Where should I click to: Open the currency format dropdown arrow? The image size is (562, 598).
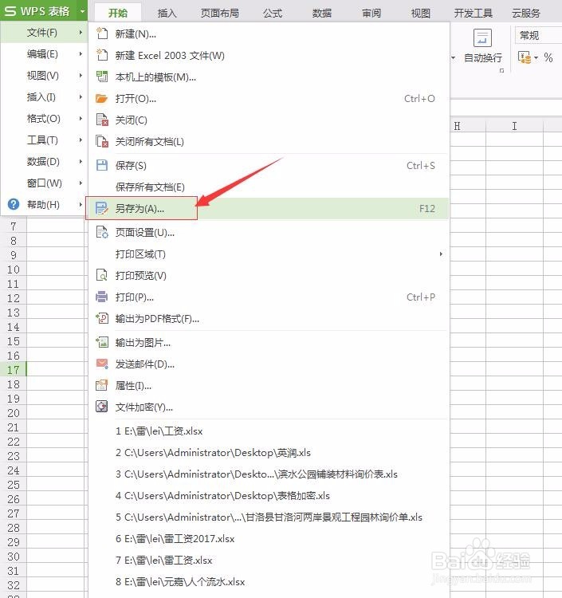[x=536, y=58]
